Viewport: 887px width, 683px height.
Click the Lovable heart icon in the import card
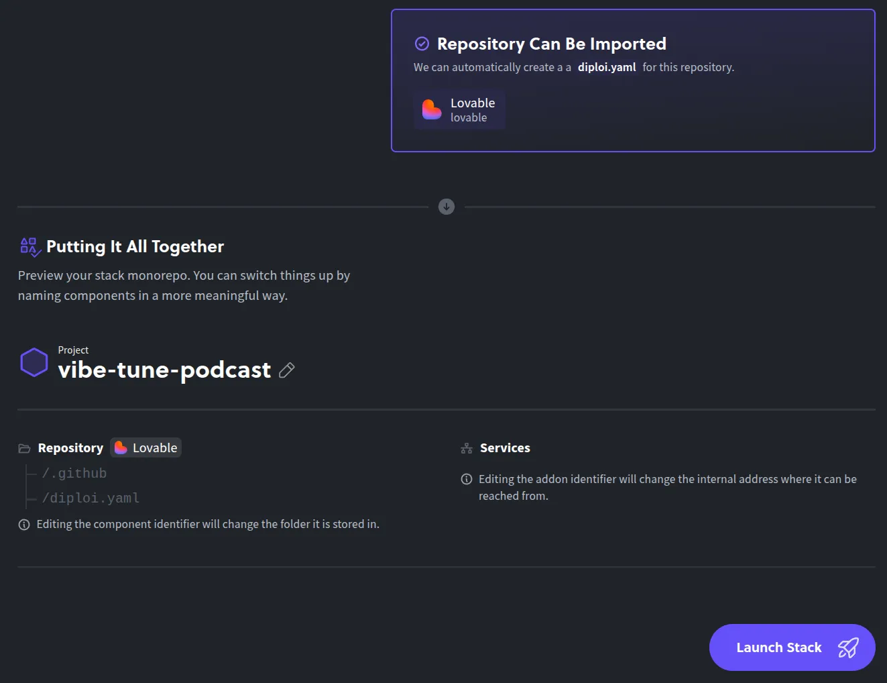pyautogui.click(x=432, y=109)
